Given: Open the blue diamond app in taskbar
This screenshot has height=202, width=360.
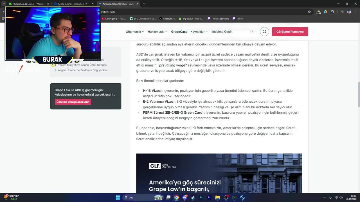Looking at the screenshot, I should pyautogui.click(x=242, y=198).
